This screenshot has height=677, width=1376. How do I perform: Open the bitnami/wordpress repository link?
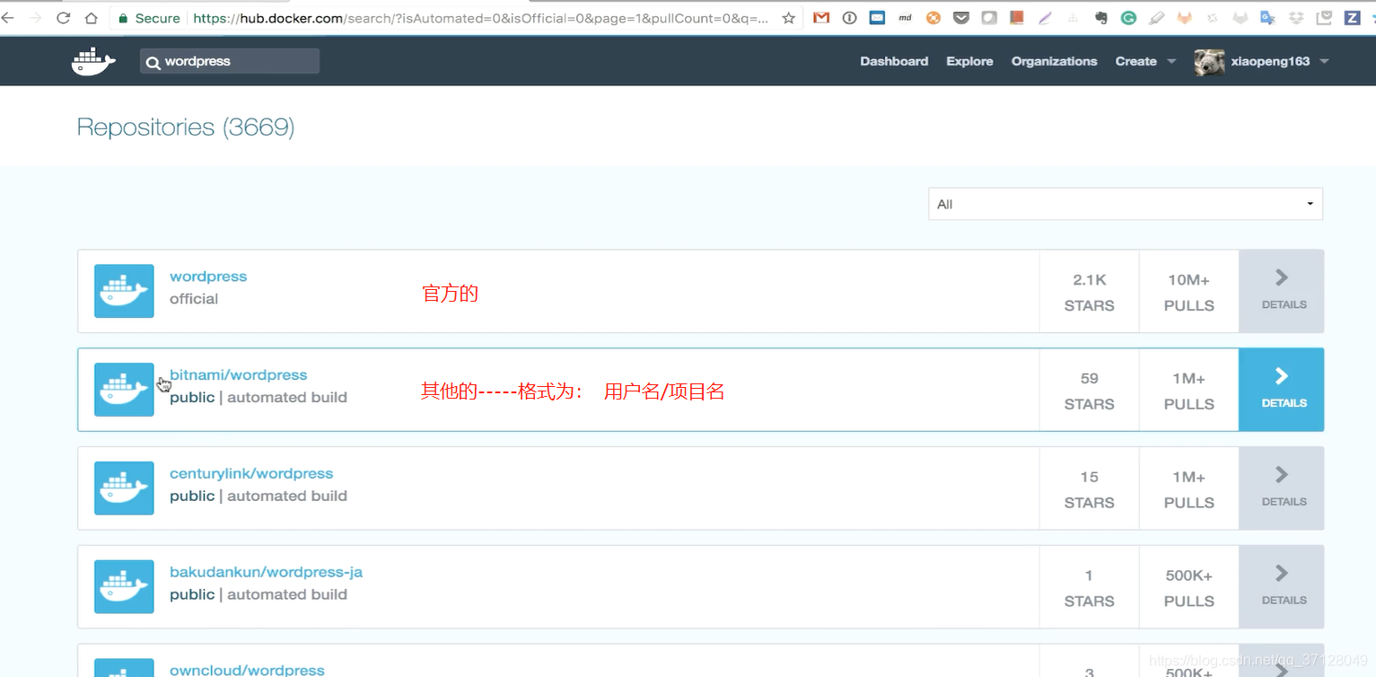239,375
